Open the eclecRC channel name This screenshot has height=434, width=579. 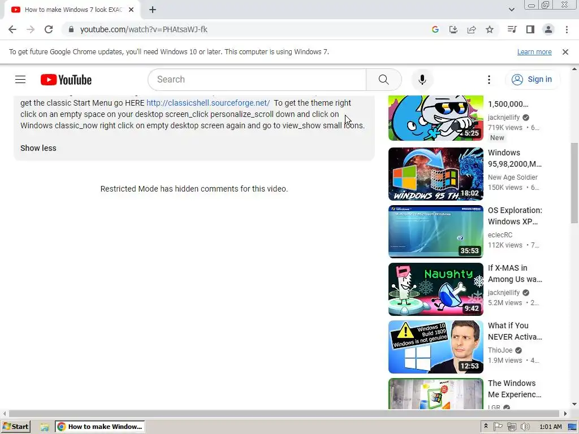(500, 235)
